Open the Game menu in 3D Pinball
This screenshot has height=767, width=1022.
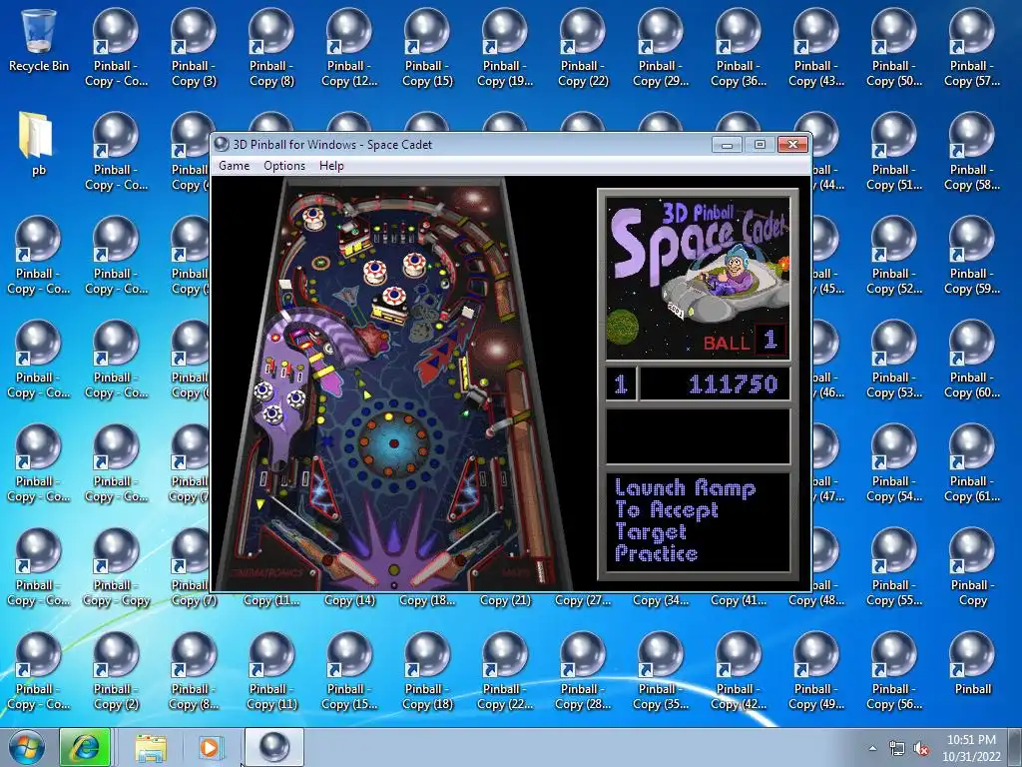click(x=234, y=166)
